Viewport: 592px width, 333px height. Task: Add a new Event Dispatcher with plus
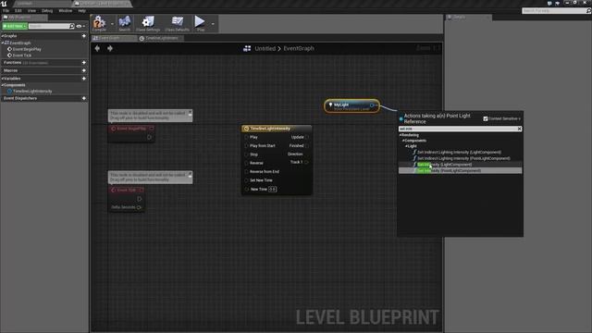(x=84, y=98)
